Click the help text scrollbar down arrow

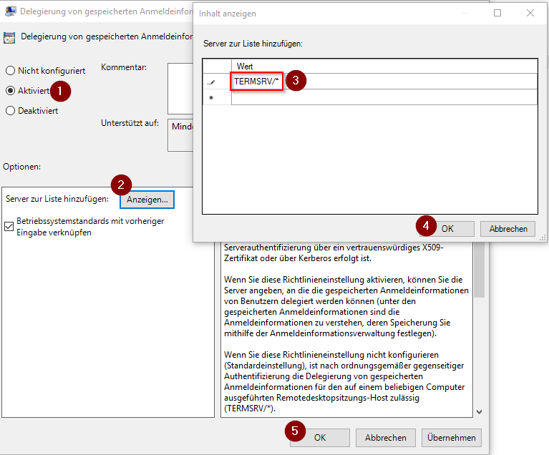tap(479, 412)
